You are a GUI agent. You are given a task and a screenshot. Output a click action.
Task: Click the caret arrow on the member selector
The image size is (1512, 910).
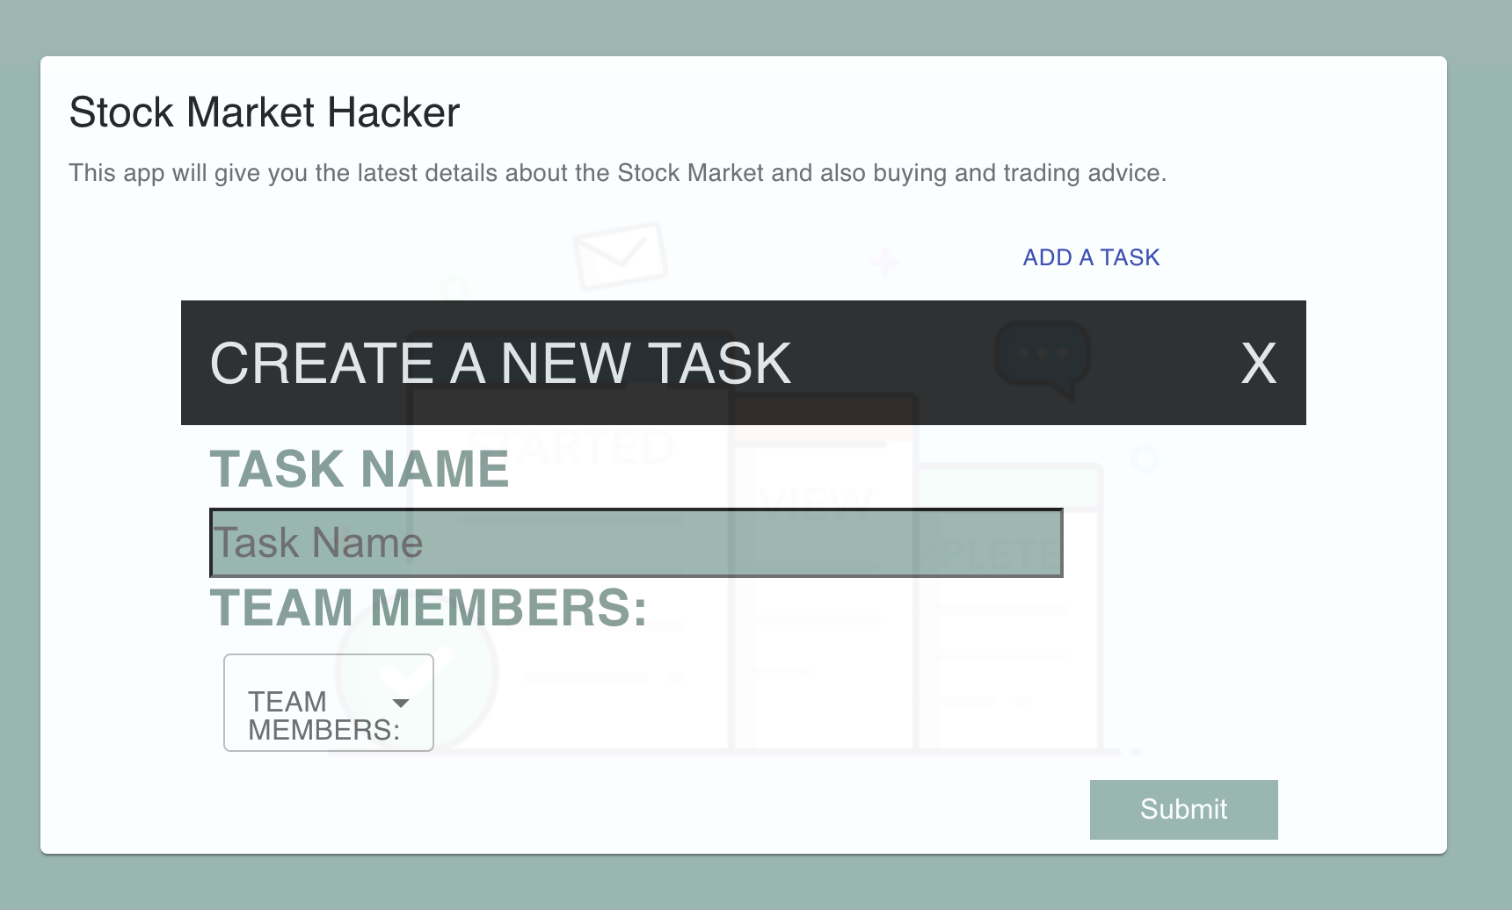[403, 703]
